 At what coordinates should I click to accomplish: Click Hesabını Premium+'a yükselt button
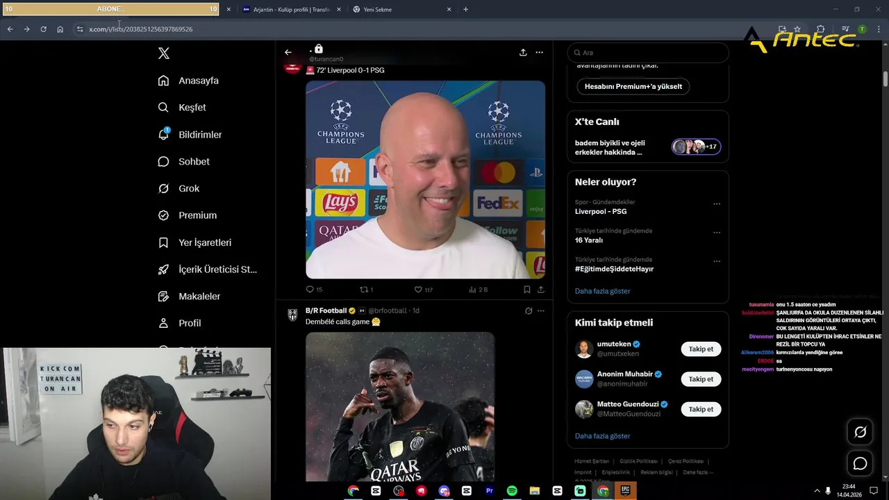633,87
